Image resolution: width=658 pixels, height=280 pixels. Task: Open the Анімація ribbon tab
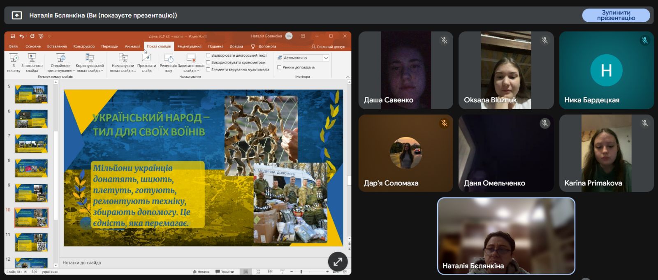tap(132, 46)
